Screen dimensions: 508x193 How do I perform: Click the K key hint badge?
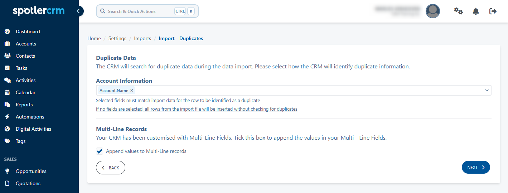(x=191, y=11)
